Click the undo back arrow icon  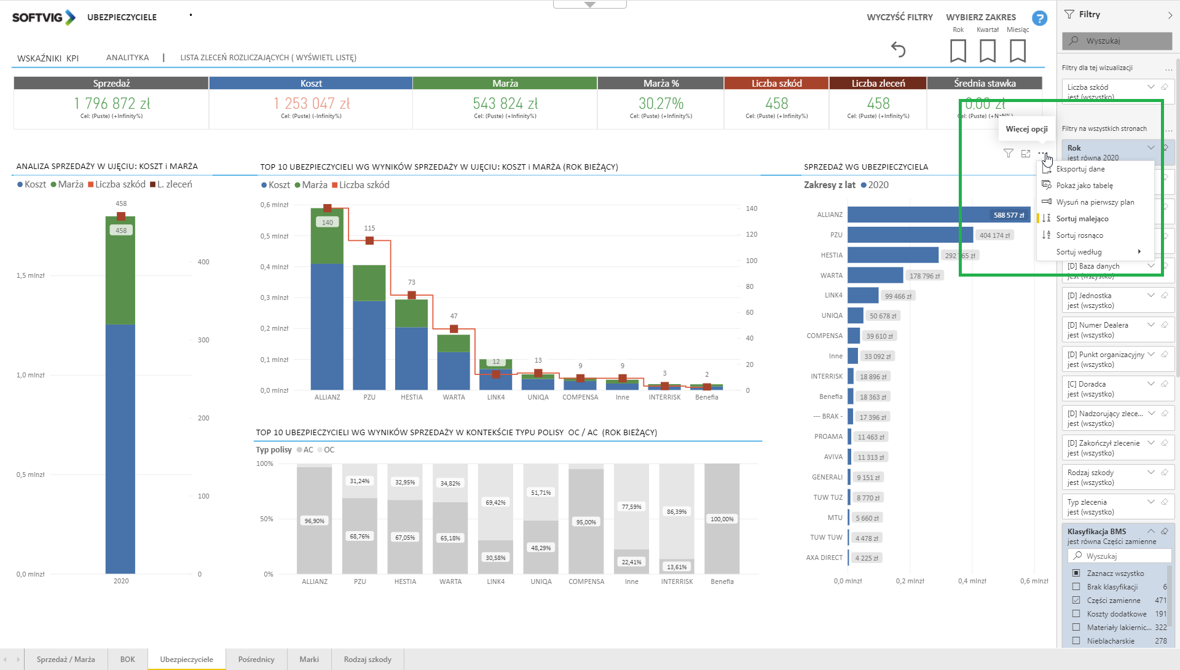pos(898,49)
